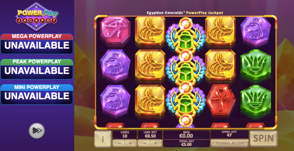Toggle Turbo Mode

point(230,143)
